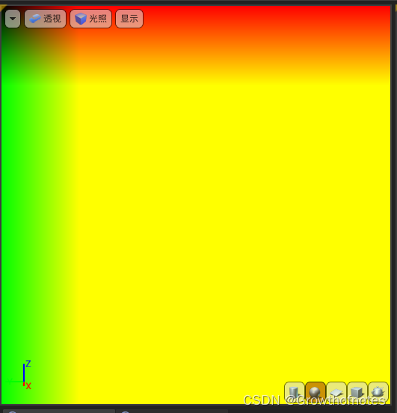Open the 透视 perspective view menu
Screen dimensions: 397x413
[46, 19]
